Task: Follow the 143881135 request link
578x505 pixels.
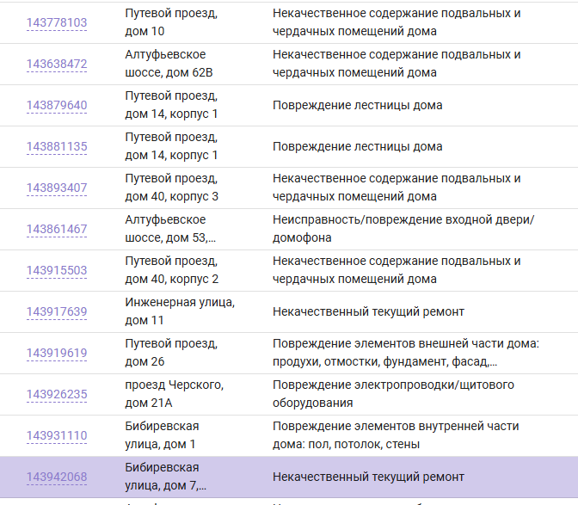Action: (x=57, y=147)
